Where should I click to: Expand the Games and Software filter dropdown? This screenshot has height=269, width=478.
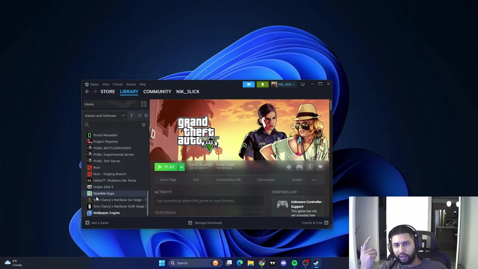105,115
